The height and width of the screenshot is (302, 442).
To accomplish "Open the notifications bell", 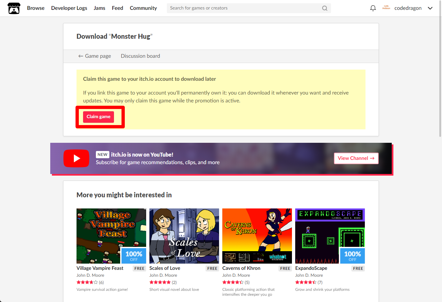I will pos(373,8).
